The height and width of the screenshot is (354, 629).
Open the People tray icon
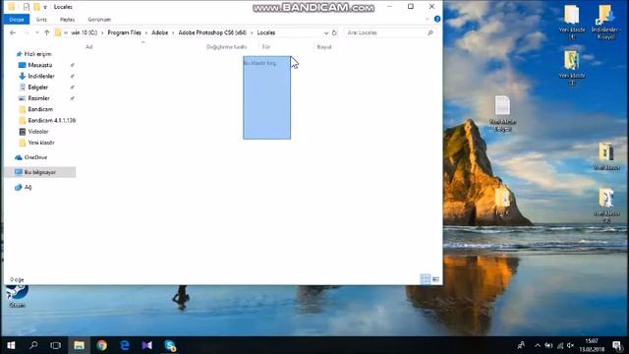point(521,345)
